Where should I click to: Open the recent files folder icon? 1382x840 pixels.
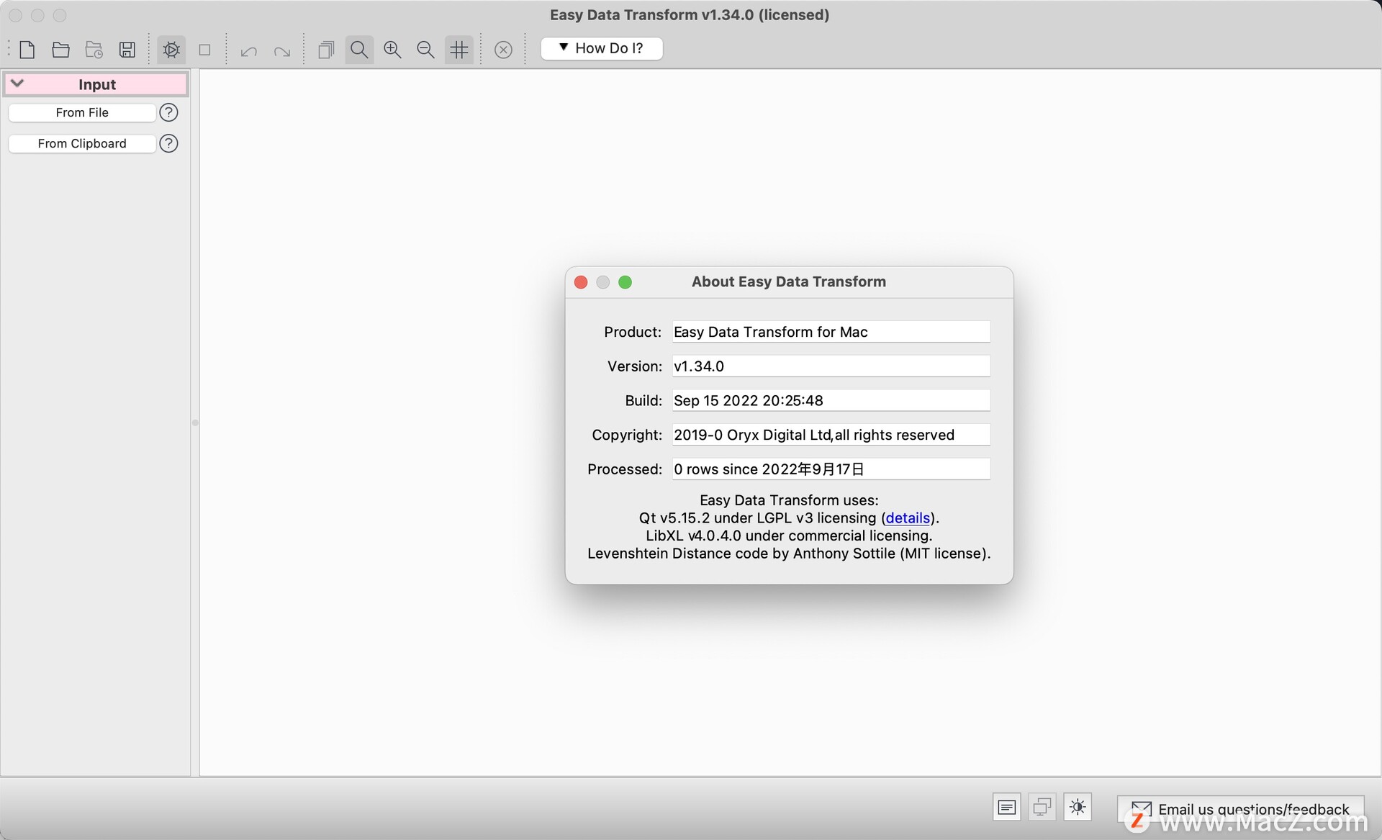(x=94, y=50)
